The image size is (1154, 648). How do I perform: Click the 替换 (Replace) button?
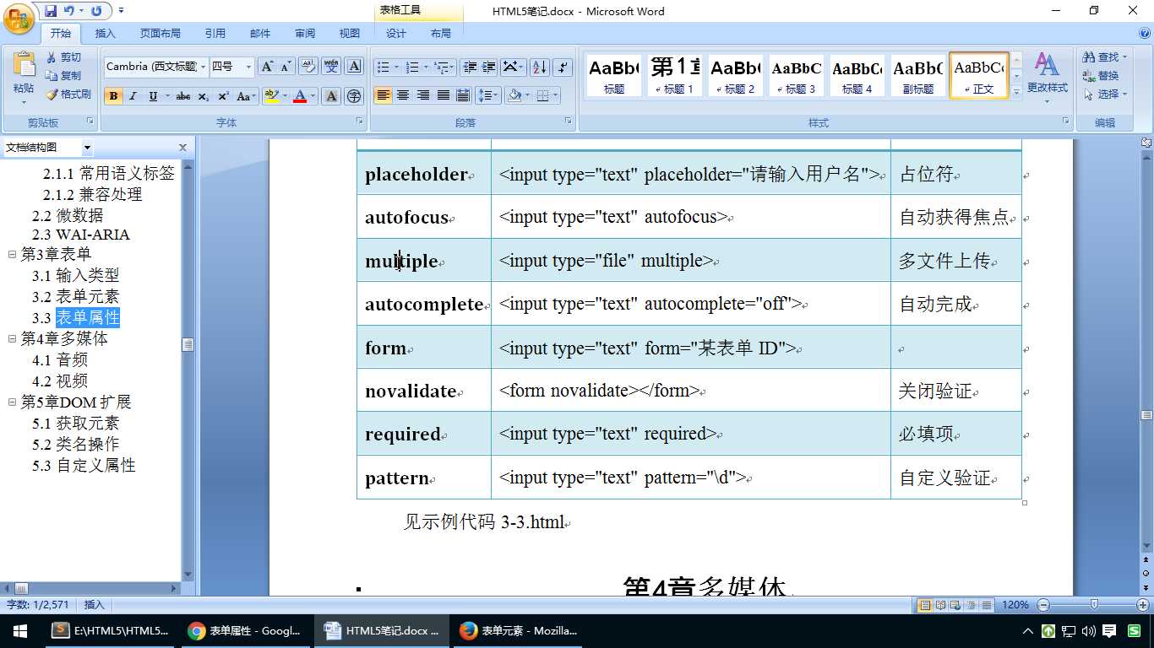[x=1102, y=76]
